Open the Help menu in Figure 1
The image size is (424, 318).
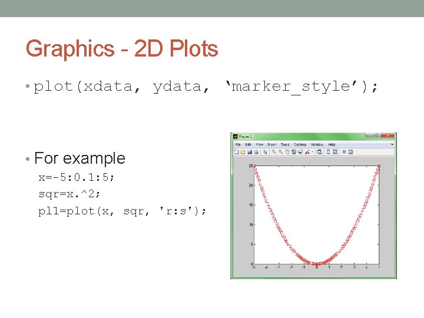tap(332, 145)
